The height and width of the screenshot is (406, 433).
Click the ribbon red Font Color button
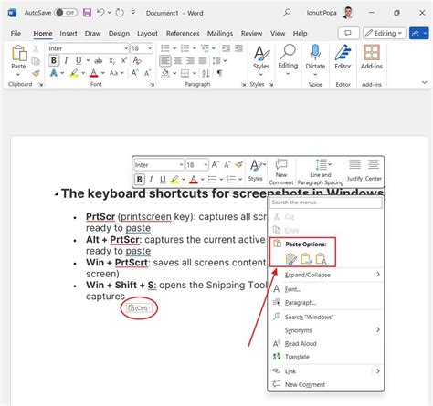pos(94,73)
